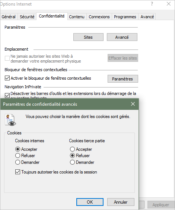Screen dimensions: 175x210
Task: Click Annuler to cancel cookie settings
Action: tap(121, 202)
